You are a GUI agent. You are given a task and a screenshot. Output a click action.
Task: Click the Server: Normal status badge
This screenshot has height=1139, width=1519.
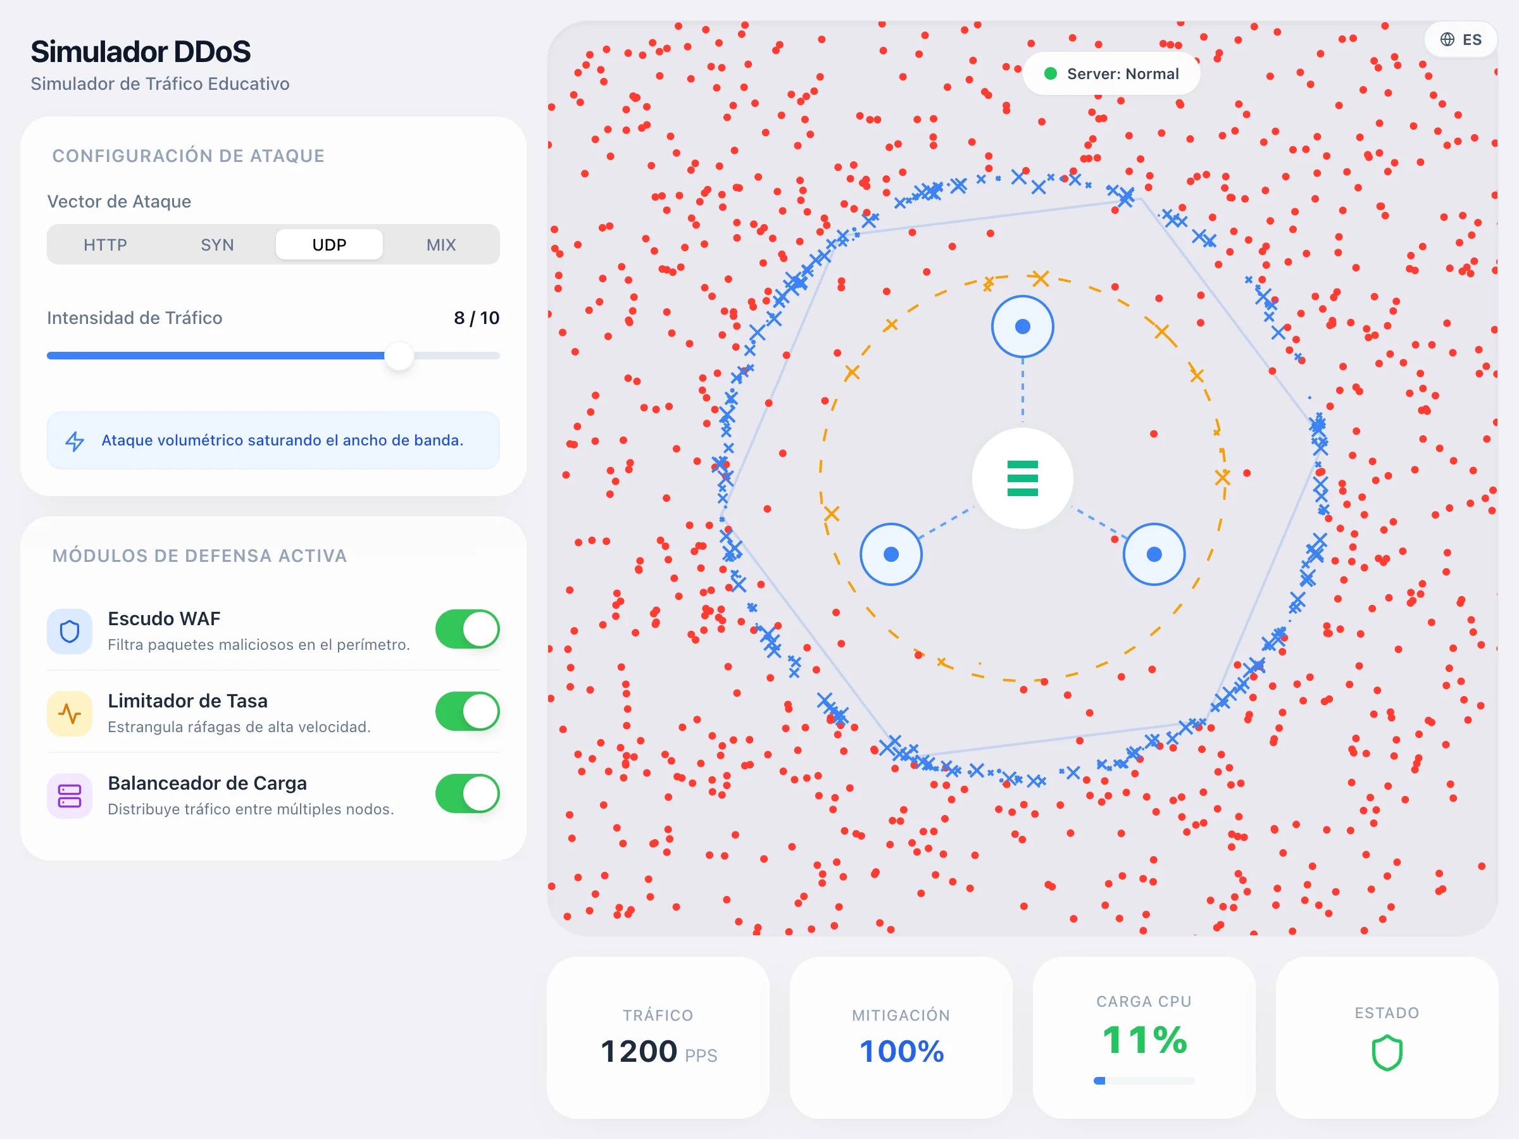click(1111, 73)
